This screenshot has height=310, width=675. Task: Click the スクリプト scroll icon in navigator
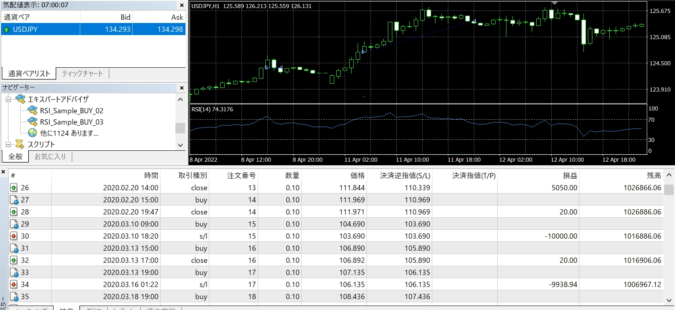coord(20,144)
